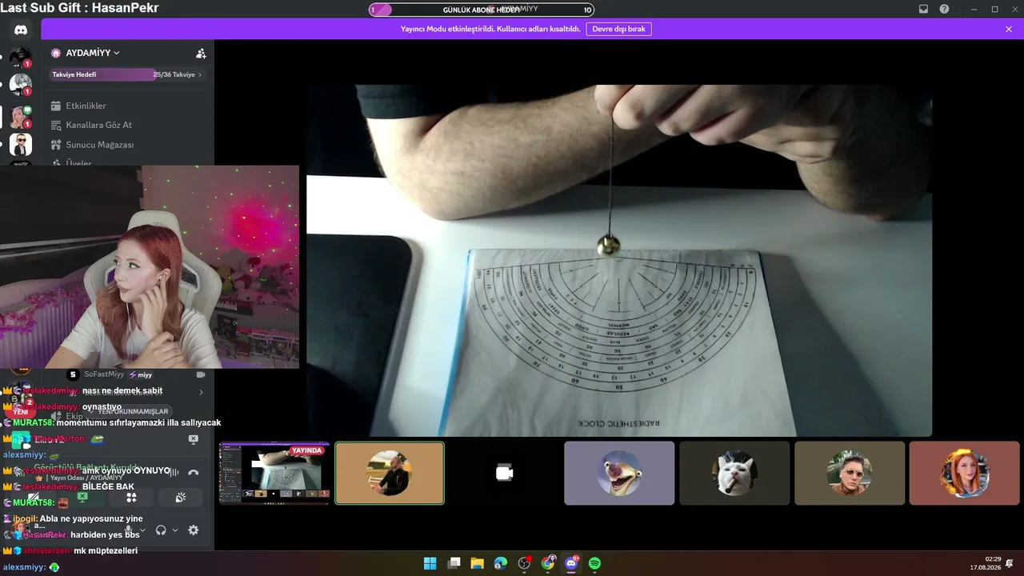Viewport: 1024px width, 576px height.
Task: Open the soundboard button in voice panel
Action: pos(181,497)
